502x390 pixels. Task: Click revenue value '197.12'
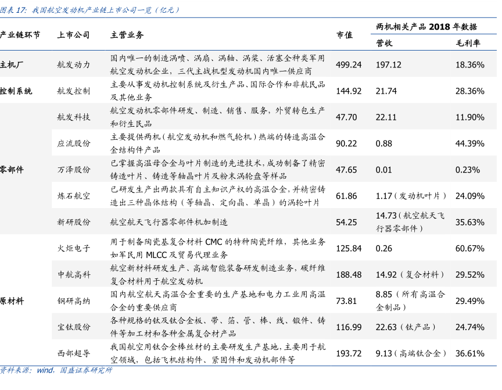[388, 65]
